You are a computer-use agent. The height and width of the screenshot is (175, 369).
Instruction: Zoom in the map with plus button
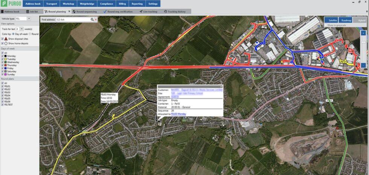tap(363, 33)
